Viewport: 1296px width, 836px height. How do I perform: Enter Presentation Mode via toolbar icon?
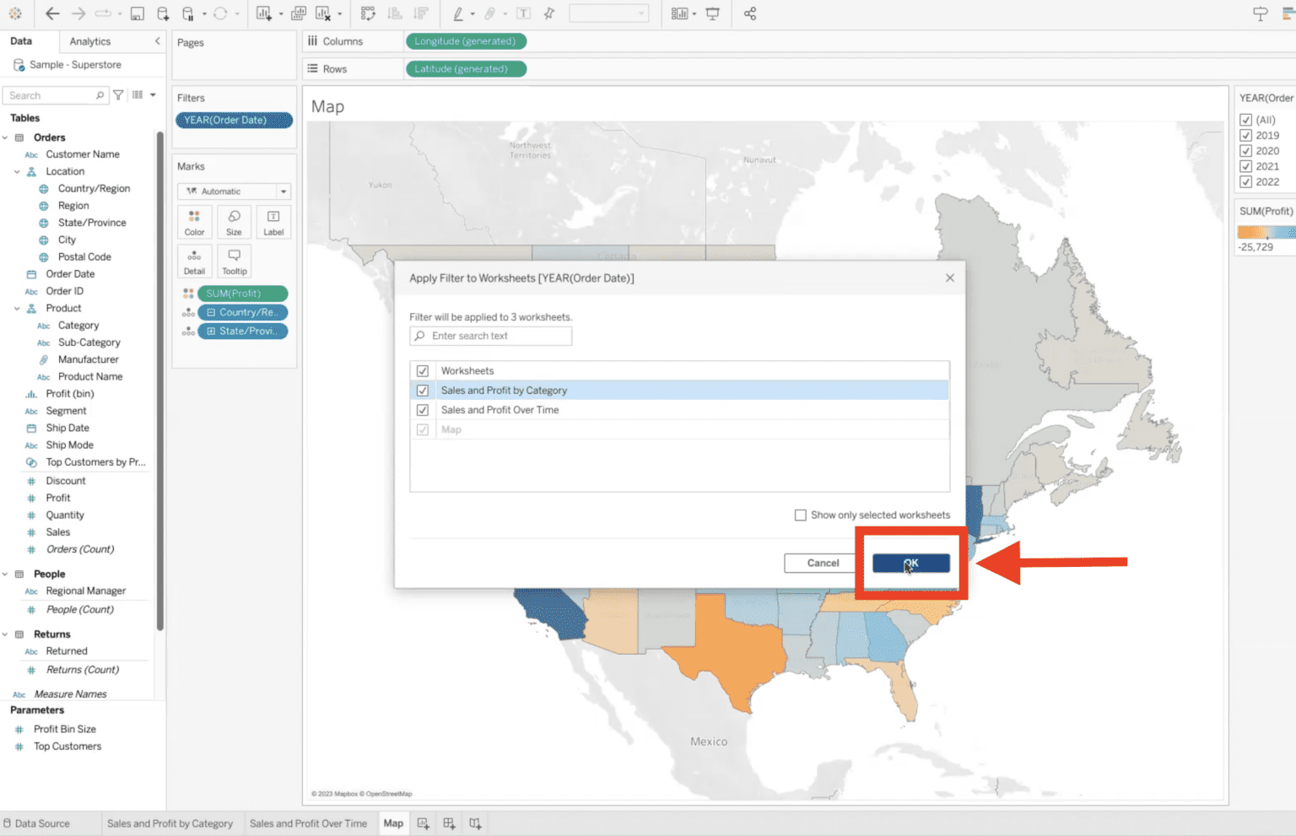[x=713, y=13]
